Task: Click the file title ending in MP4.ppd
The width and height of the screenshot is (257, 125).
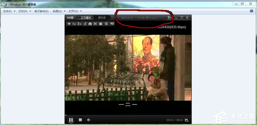Action: [x=139, y=18]
